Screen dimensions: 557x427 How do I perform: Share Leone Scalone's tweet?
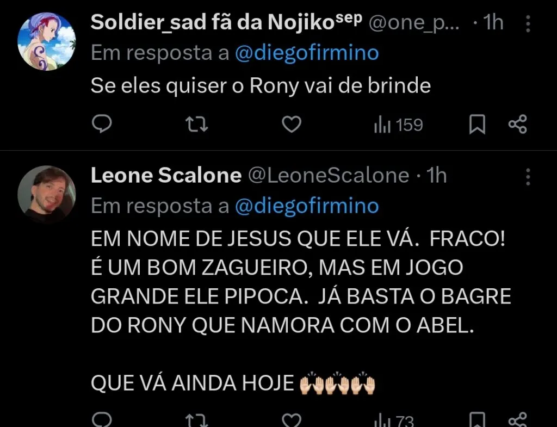pos(517,420)
